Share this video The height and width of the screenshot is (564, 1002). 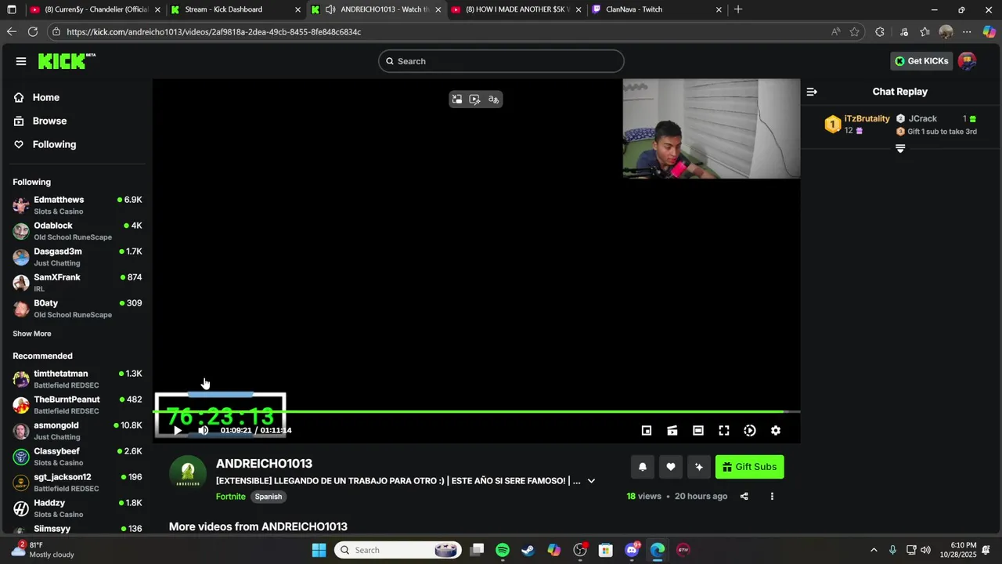[744, 496]
